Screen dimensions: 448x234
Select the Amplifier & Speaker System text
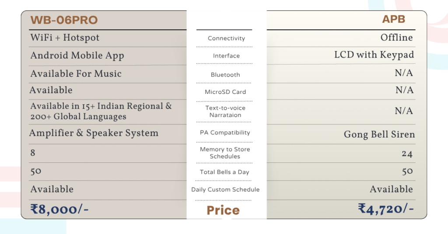94,133
